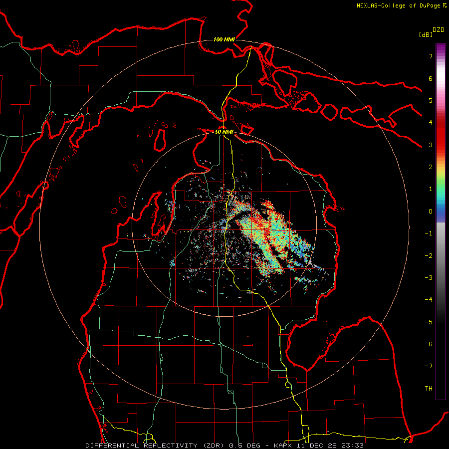449x449 pixels.
Task: Click the red section of the color bar
Action: pos(441,135)
